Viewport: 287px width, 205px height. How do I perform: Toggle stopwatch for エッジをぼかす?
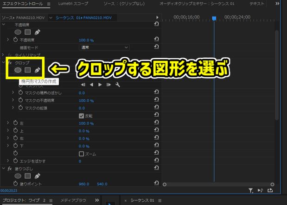coord(16,161)
